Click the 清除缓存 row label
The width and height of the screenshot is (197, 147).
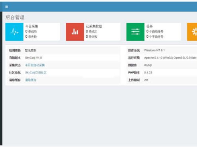pyautogui.click(x=15, y=80)
